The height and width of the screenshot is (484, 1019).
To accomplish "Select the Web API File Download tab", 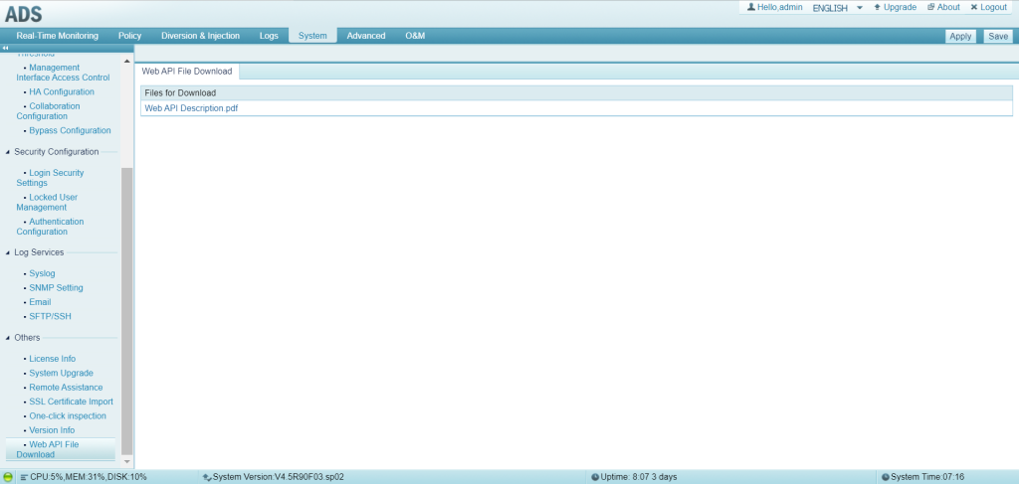I will point(186,72).
